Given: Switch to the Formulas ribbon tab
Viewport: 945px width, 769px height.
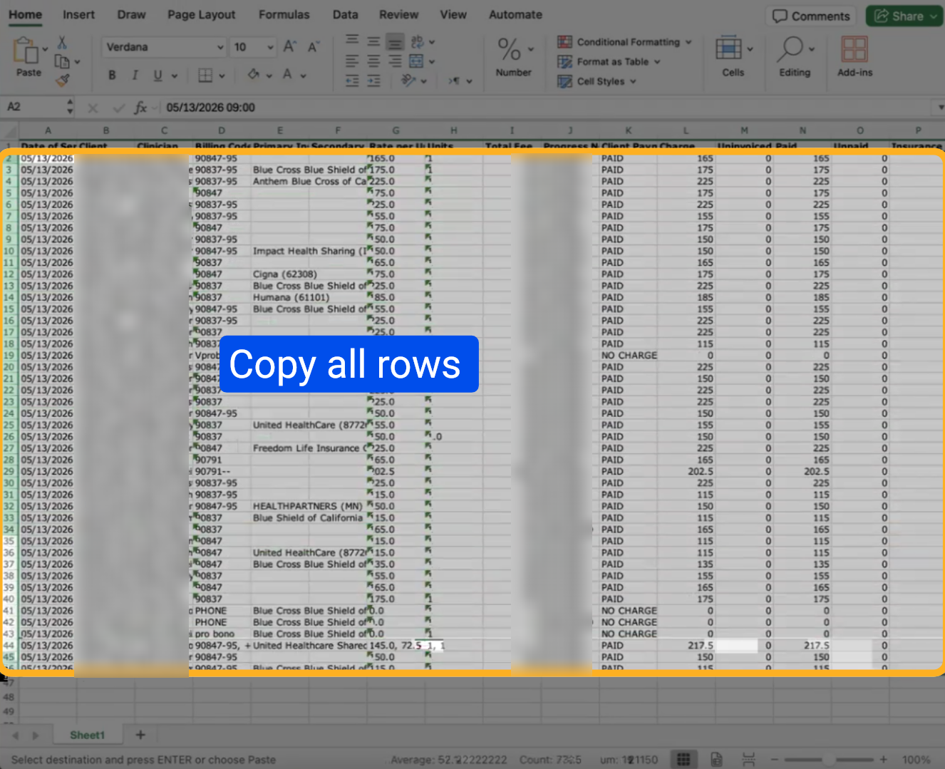Looking at the screenshot, I should [284, 14].
